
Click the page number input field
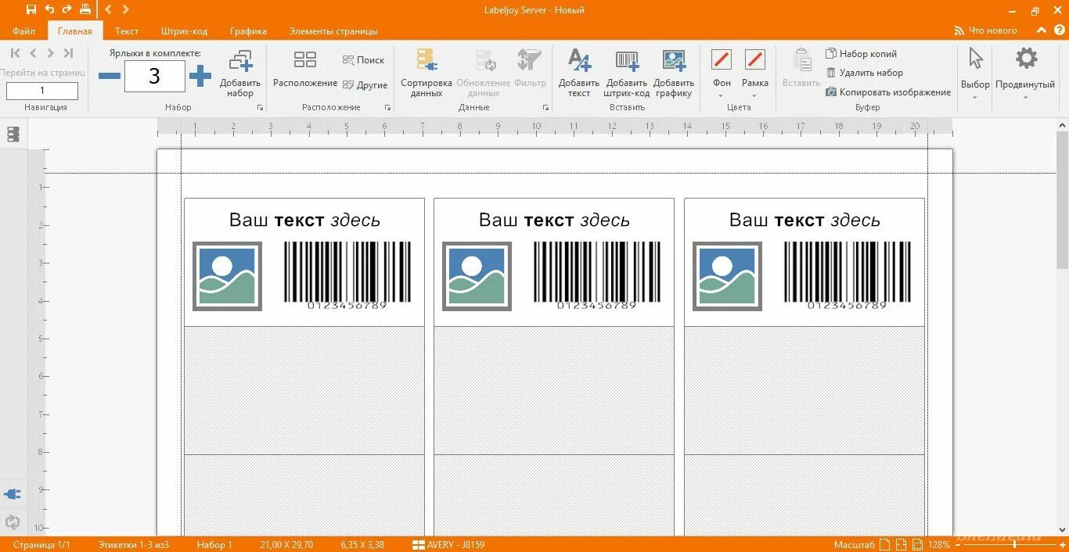click(x=42, y=91)
